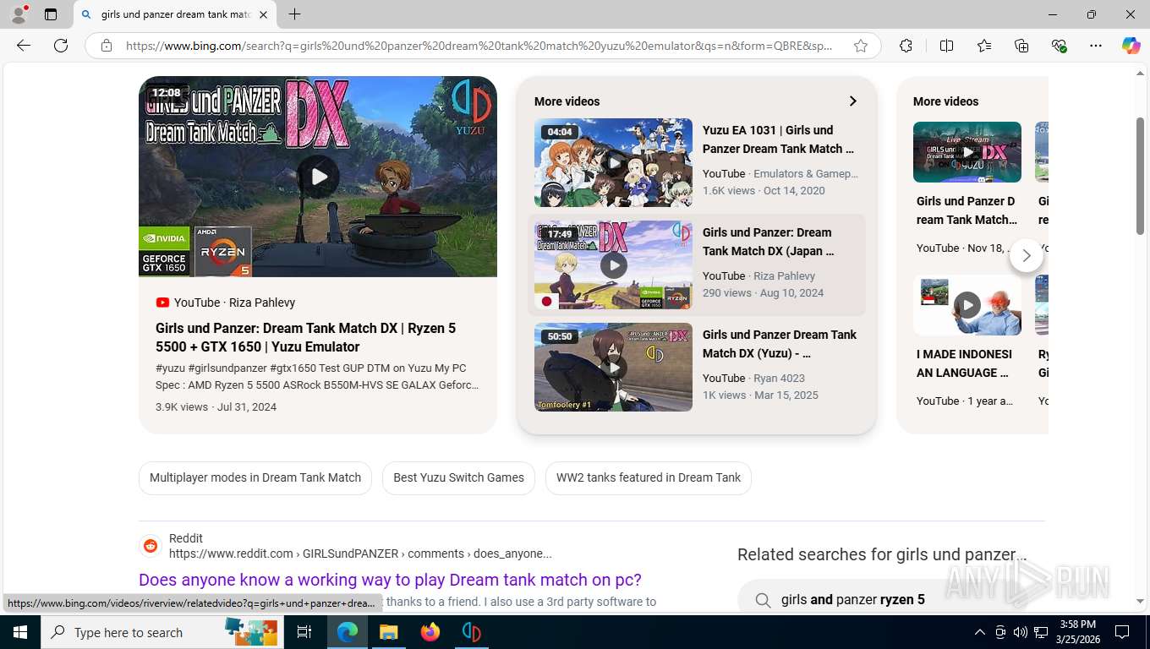Reload the page with the refresh icon
Screen dimensions: 1150x649
(61, 46)
